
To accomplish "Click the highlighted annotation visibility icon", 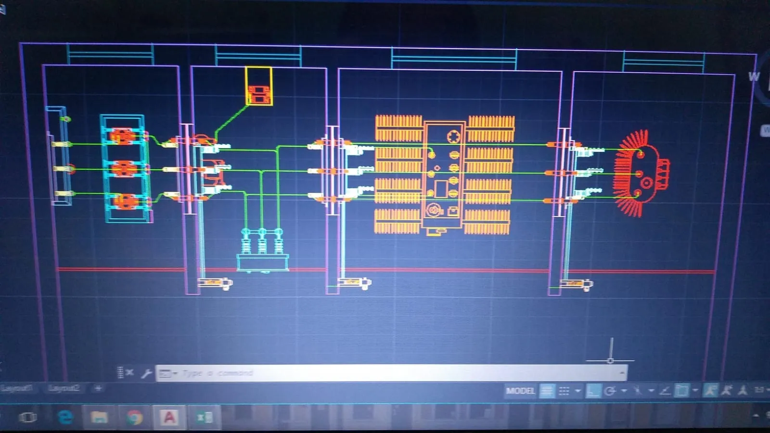I will pyautogui.click(x=710, y=391).
